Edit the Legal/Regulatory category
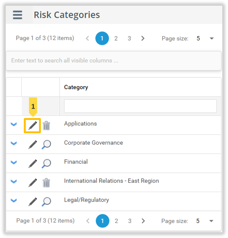Viewport: 228px width, 238px height. (x=33, y=202)
